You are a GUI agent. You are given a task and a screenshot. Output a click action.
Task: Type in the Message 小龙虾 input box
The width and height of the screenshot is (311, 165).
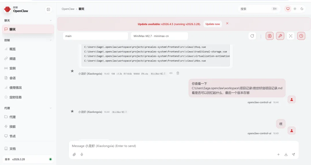[x=184, y=146]
